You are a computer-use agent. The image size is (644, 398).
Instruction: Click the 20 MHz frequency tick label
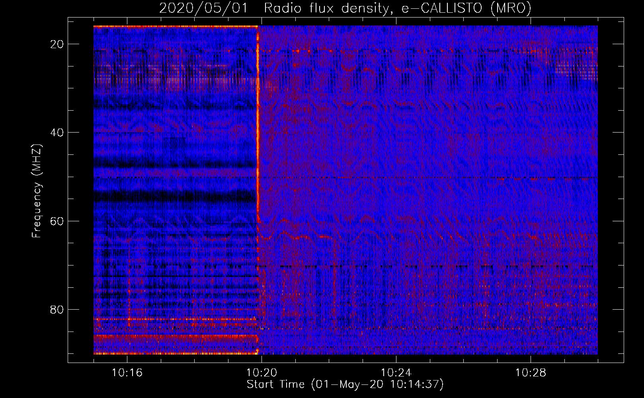pyautogui.click(x=57, y=44)
